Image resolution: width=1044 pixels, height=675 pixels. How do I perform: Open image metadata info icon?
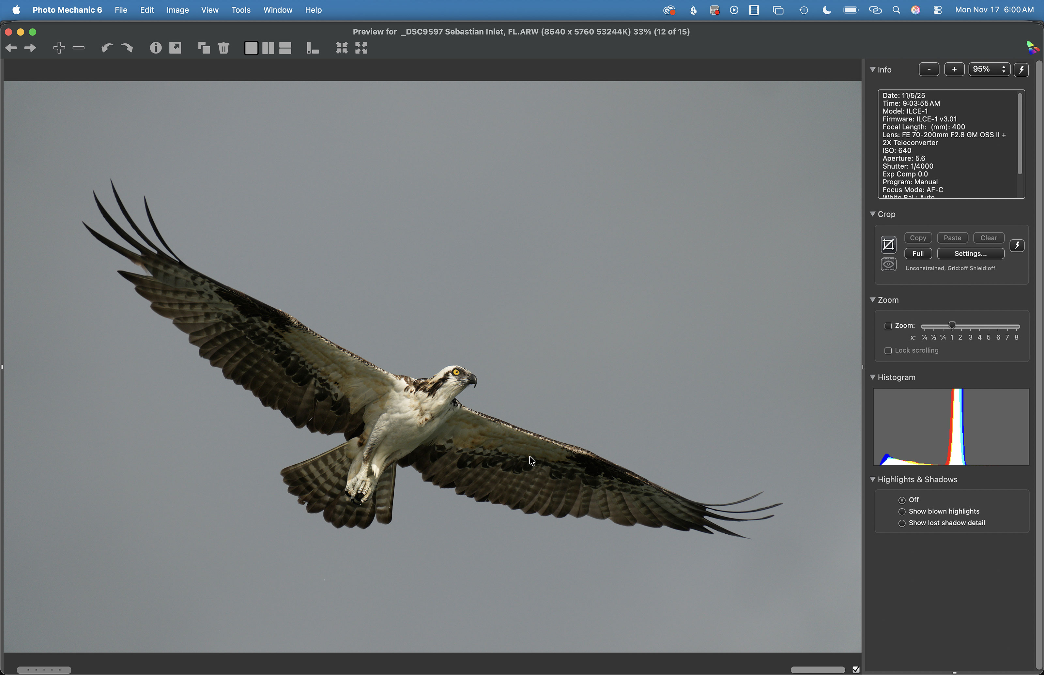156,48
